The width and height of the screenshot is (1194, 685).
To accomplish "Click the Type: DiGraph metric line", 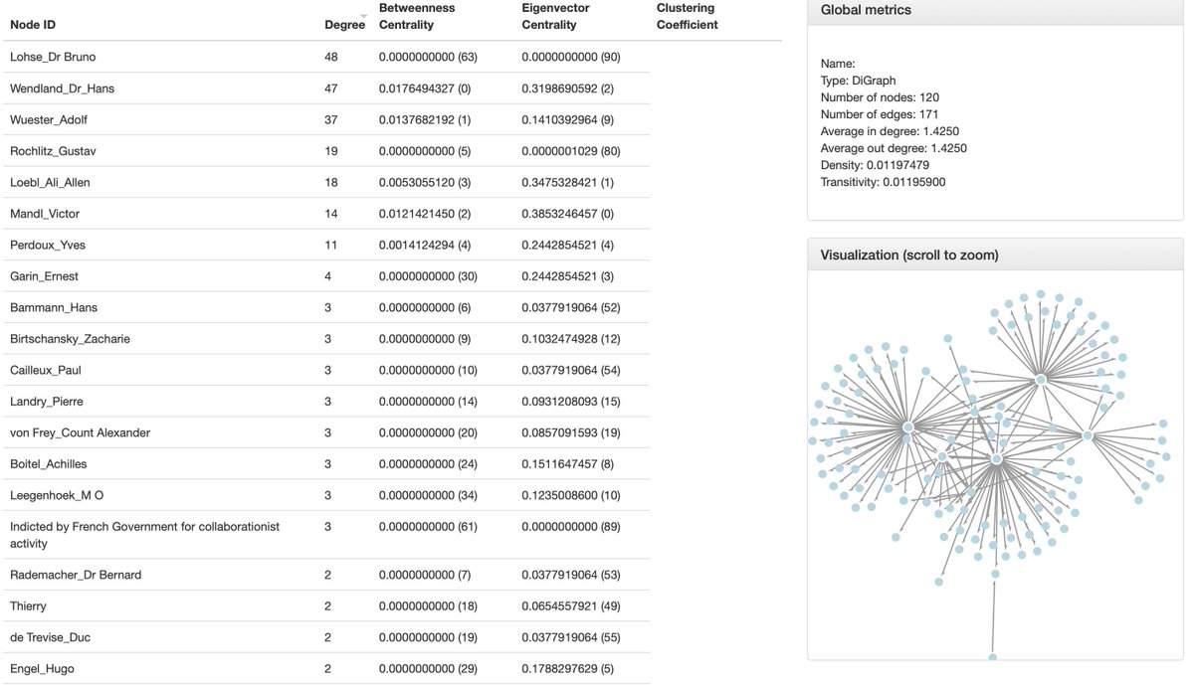I will tap(859, 81).
